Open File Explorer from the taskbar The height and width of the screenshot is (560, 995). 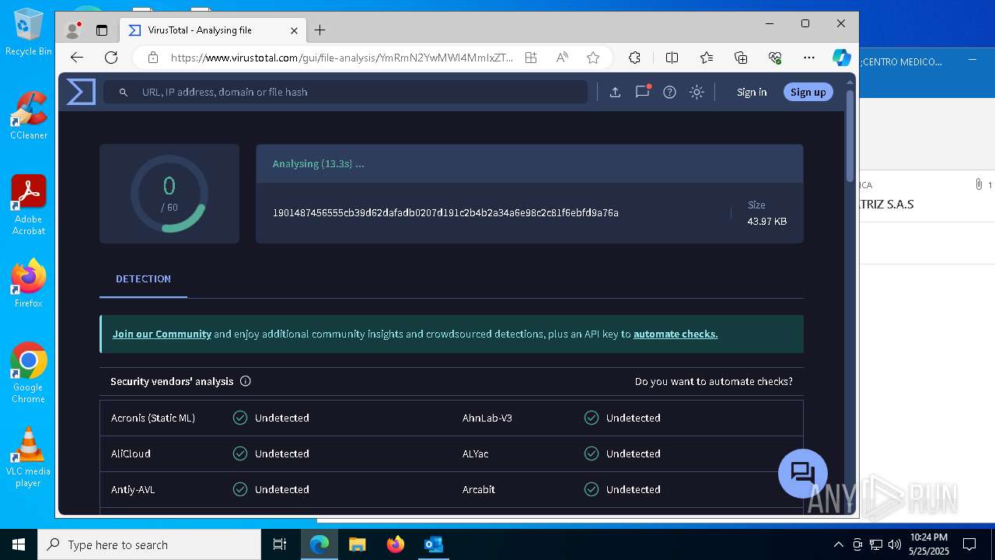click(x=358, y=544)
